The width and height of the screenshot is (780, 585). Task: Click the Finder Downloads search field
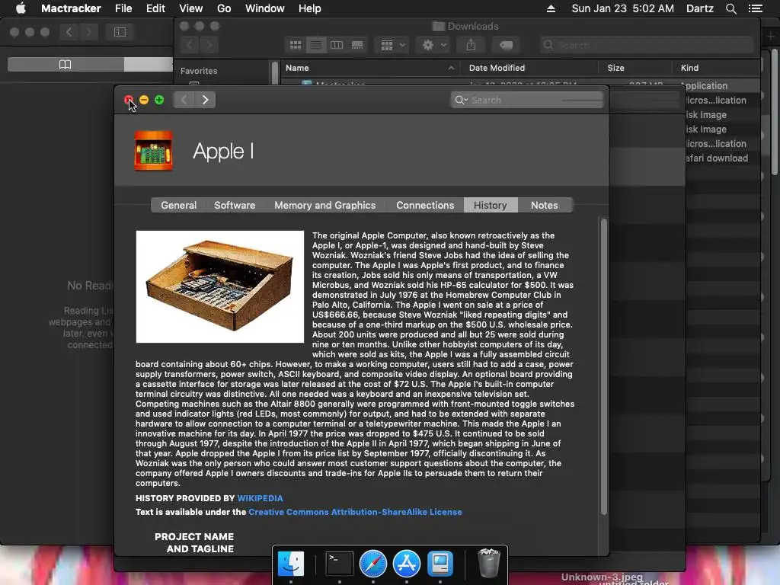[647, 45]
